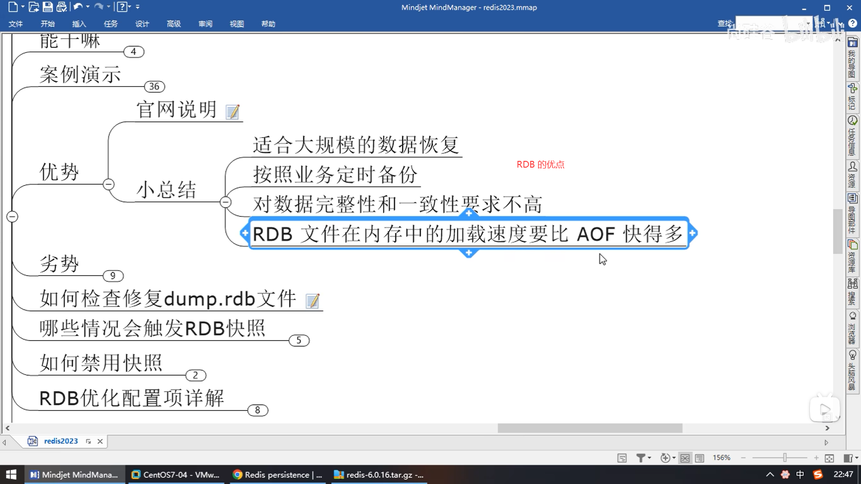Open the 插入 menu tab
This screenshot has width=861, height=484.
(79, 24)
